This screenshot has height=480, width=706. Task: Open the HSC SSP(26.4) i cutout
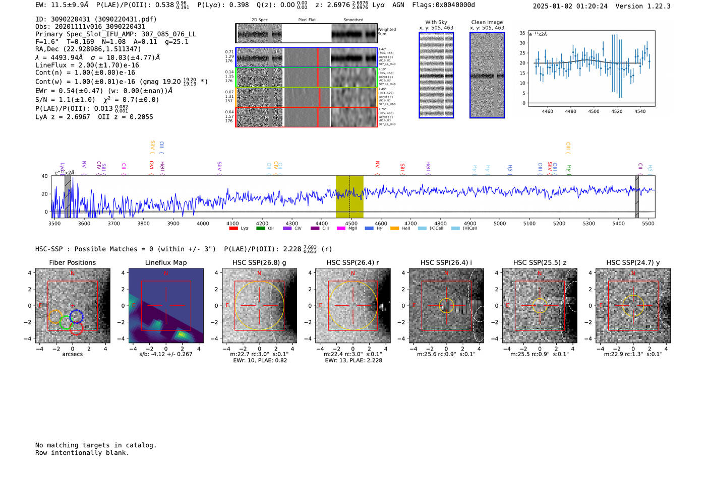446,306
